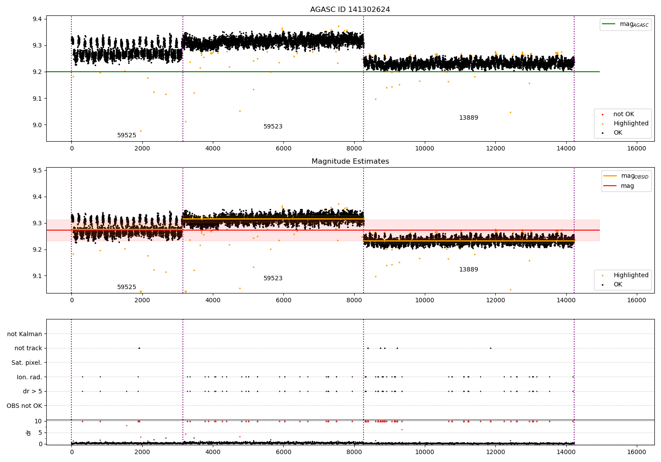Click obsid label 13889 in the top plot
The height and width of the screenshot is (462, 661).
468,118
